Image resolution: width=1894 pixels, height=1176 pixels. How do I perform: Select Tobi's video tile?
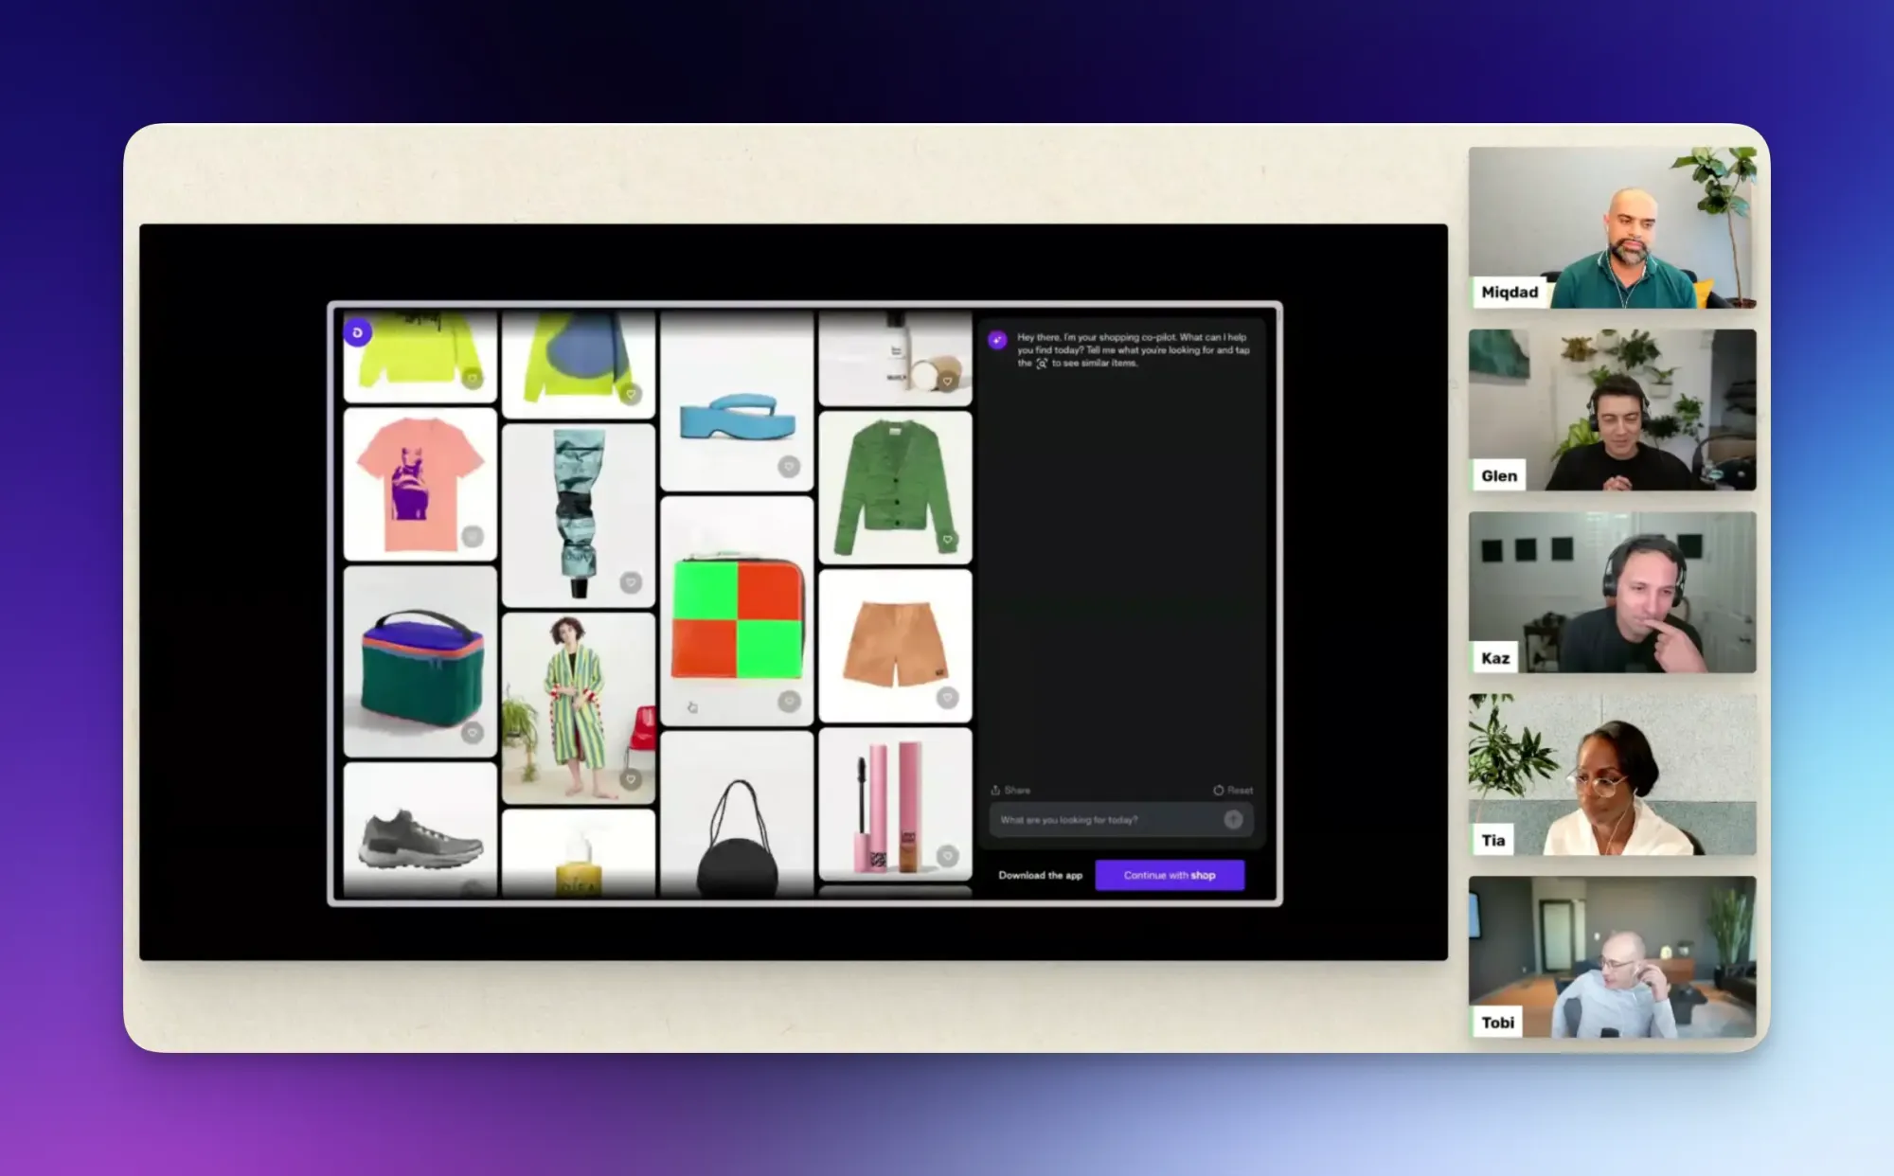(x=1612, y=956)
